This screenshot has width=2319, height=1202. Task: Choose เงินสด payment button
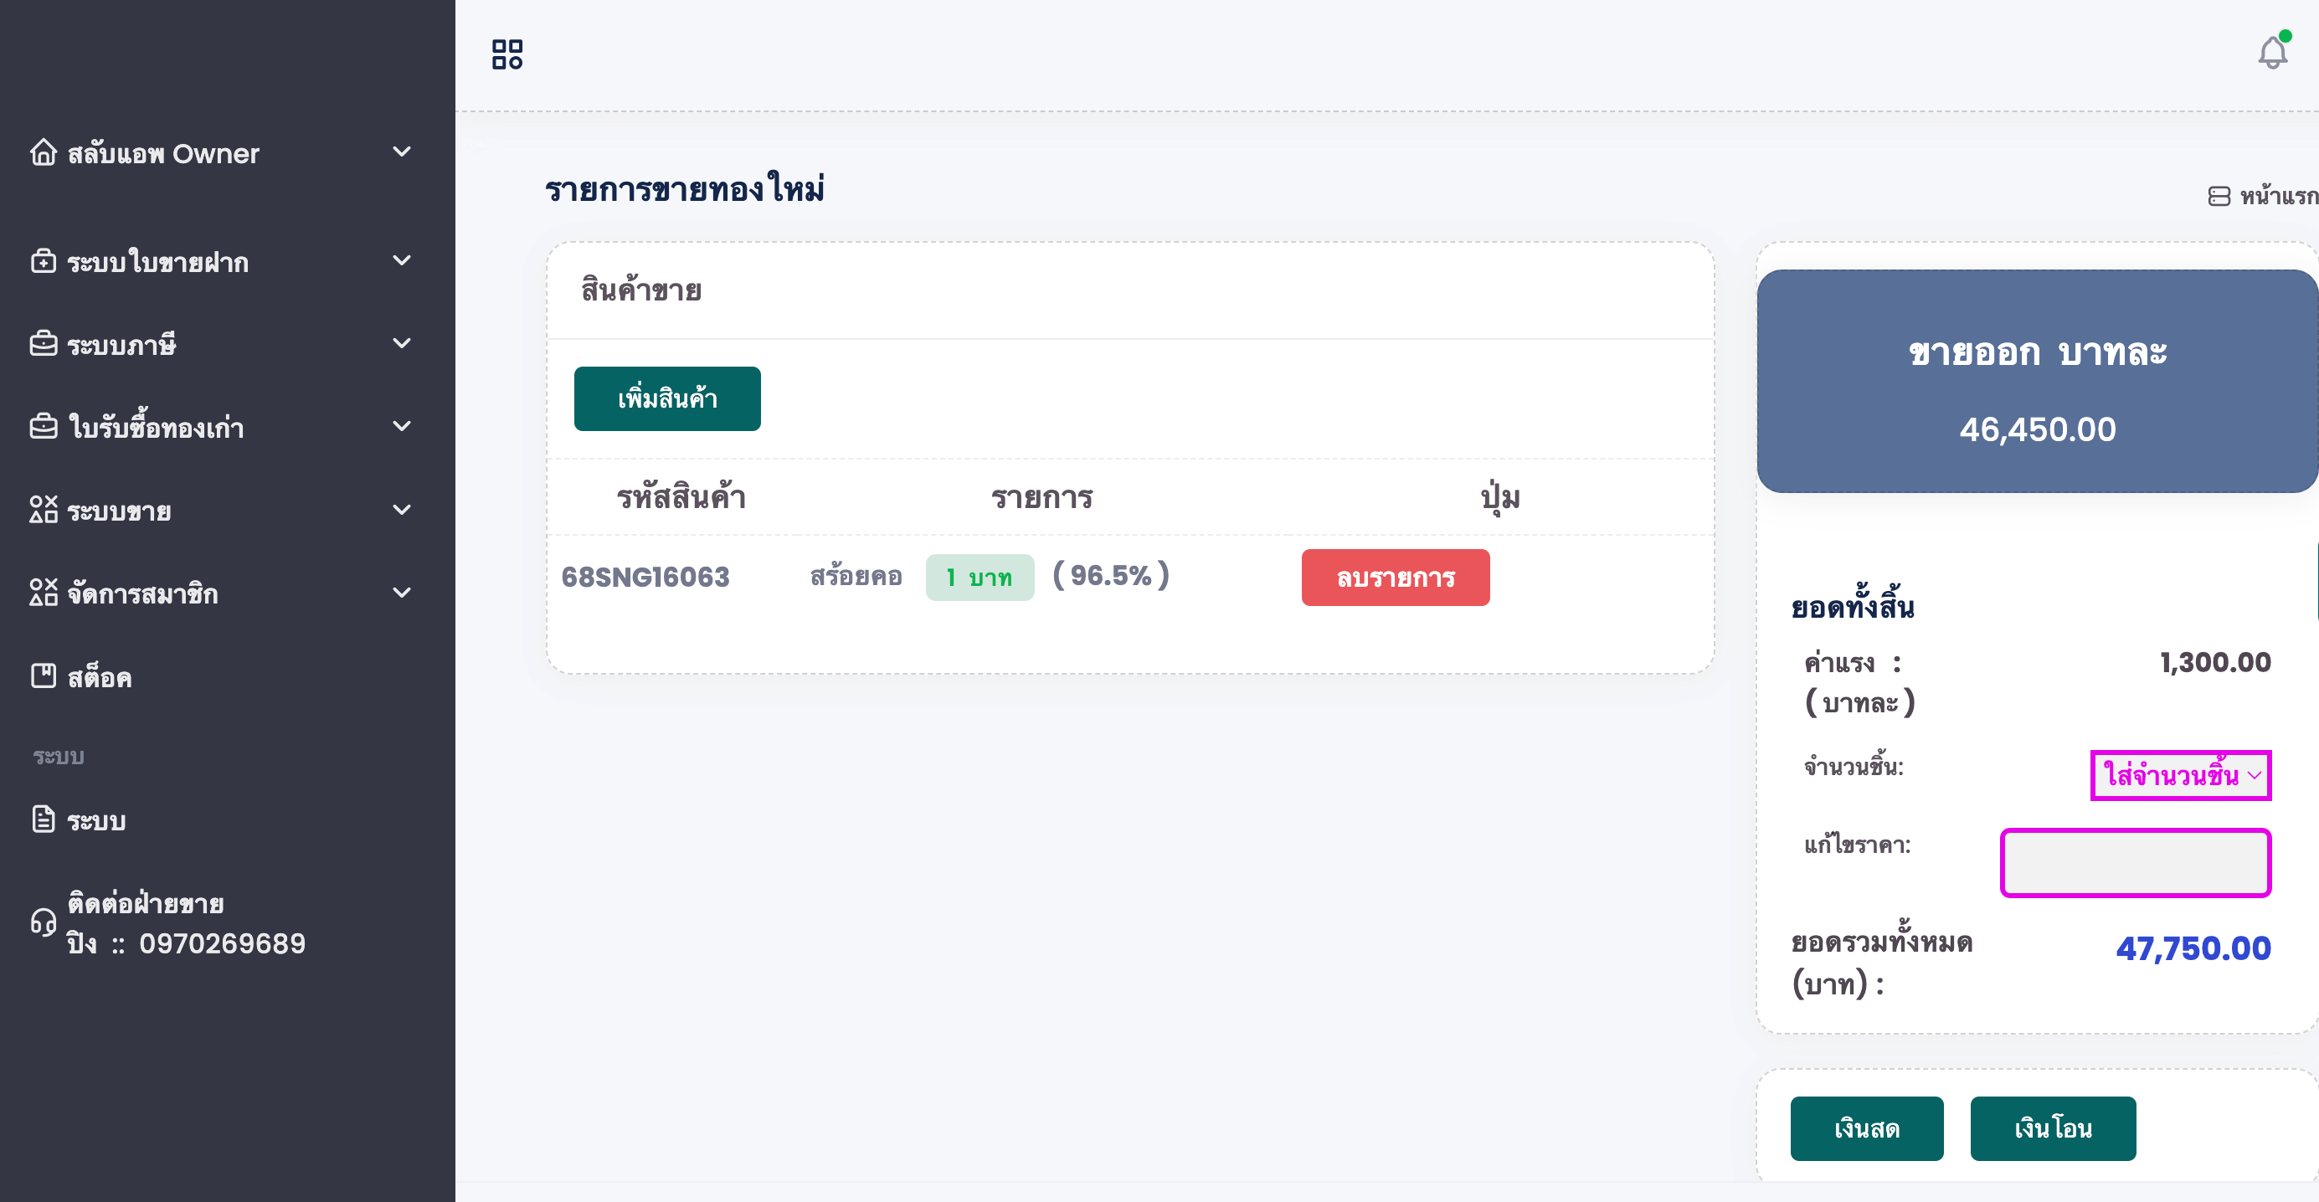[1866, 1128]
